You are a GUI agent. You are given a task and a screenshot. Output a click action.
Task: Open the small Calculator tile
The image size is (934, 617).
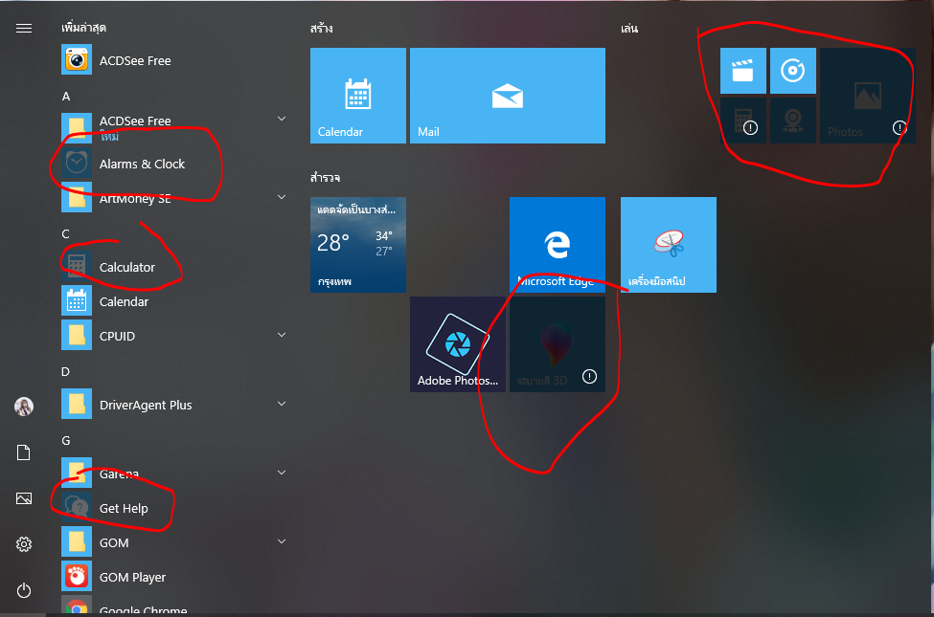pos(742,121)
